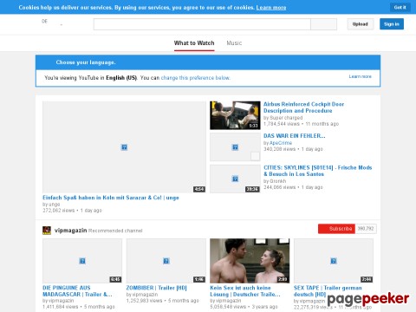Click the vipmagazin channel avatar icon
The width and height of the screenshot is (416, 312).
[x=47, y=231]
